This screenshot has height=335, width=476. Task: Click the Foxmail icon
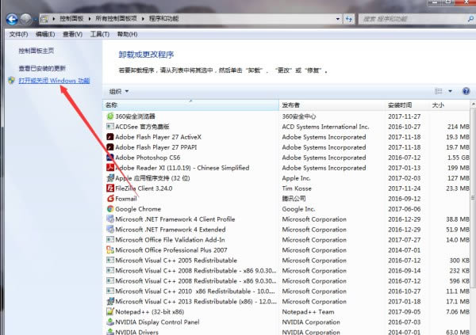(x=110, y=199)
